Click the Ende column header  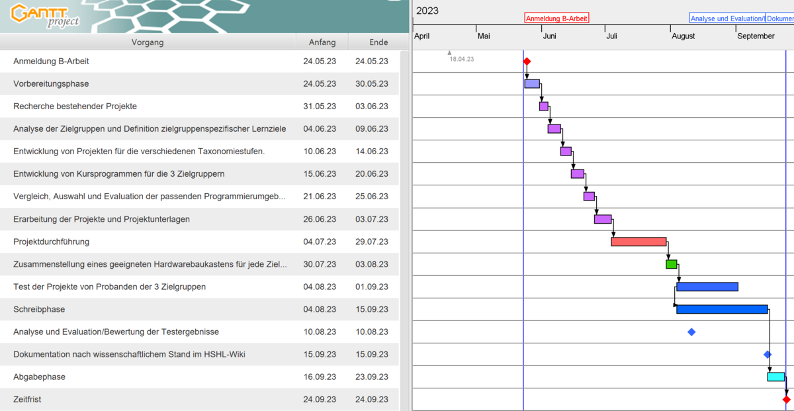(378, 42)
